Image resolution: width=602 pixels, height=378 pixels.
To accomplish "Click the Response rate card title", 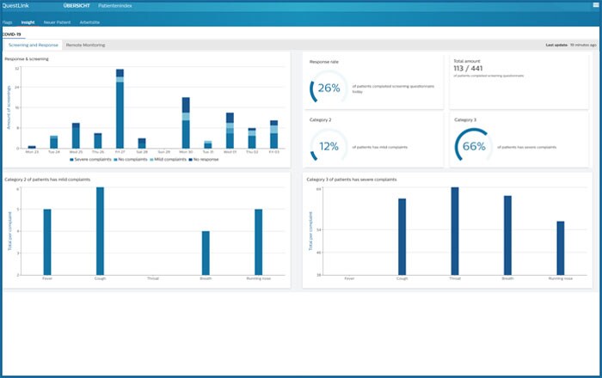I will 324,62.
